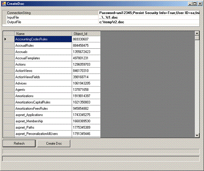204x171 pixels.
Task: Edit the OutputFile value c:\temp\t2.doc
Action: pos(149,22)
